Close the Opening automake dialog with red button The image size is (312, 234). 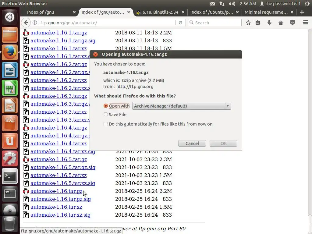(95, 54)
